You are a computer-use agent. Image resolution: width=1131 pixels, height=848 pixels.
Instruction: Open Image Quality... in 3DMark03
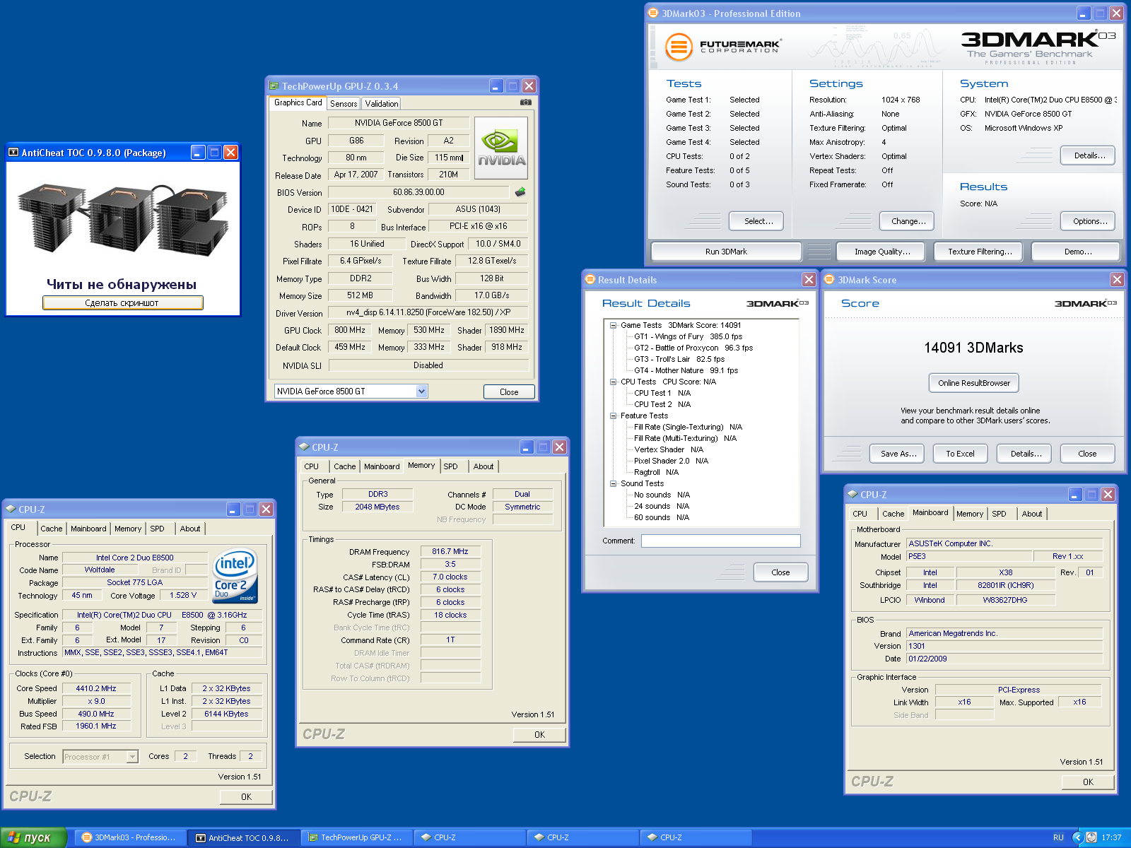pos(882,252)
